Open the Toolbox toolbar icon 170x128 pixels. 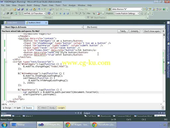157,9
